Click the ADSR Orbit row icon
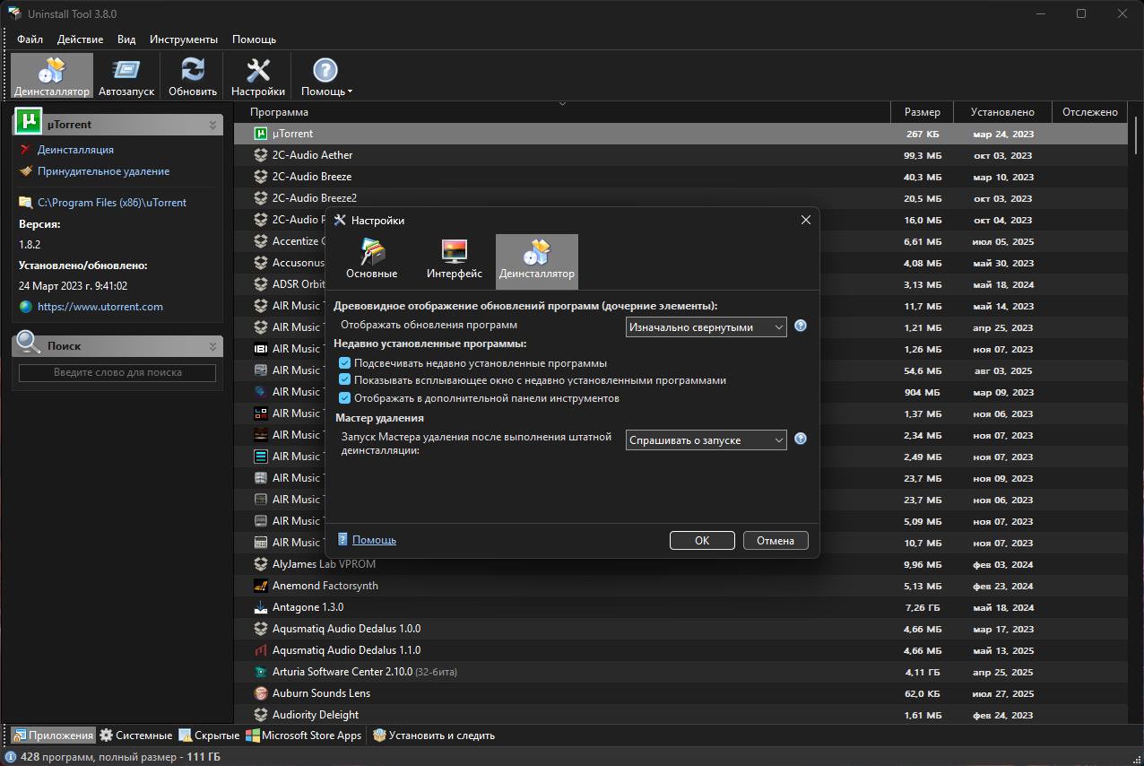Image resolution: width=1144 pixels, height=766 pixels. [x=261, y=284]
